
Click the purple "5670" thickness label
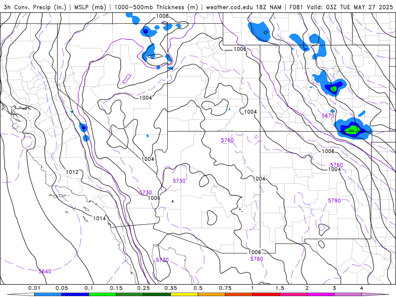(x=328, y=116)
